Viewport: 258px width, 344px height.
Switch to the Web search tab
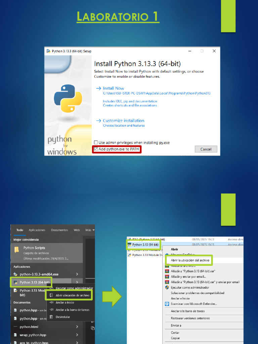click(77, 230)
